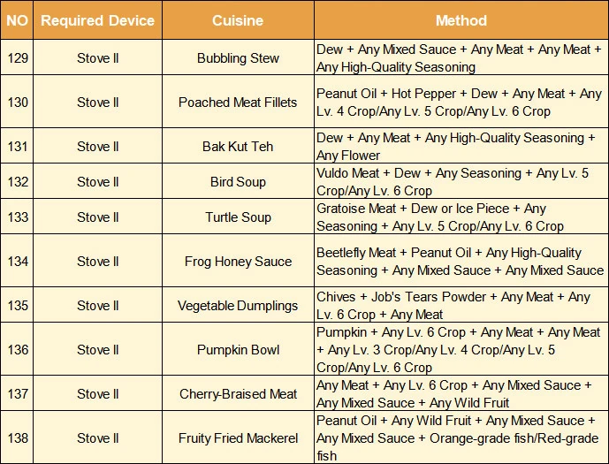The width and height of the screenshot is (609, 464).
Task: Click the Bak Kut Teh cell
Action: (x=238, y=147)
